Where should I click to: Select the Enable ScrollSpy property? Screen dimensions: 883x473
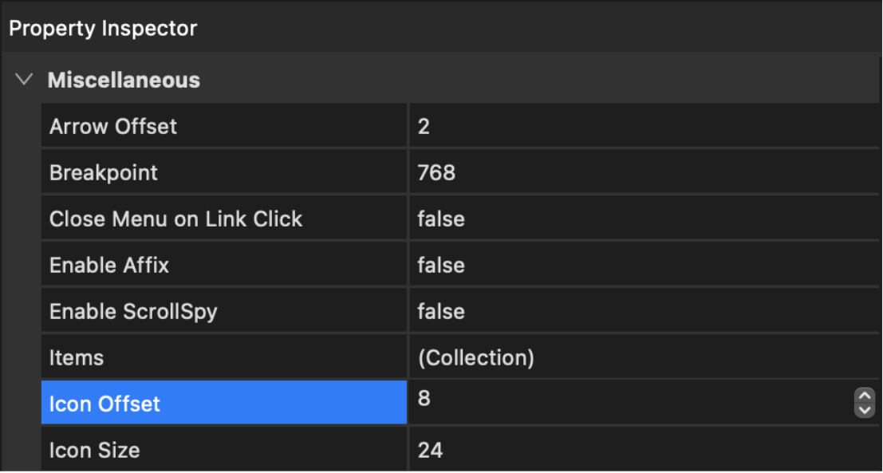133,311
